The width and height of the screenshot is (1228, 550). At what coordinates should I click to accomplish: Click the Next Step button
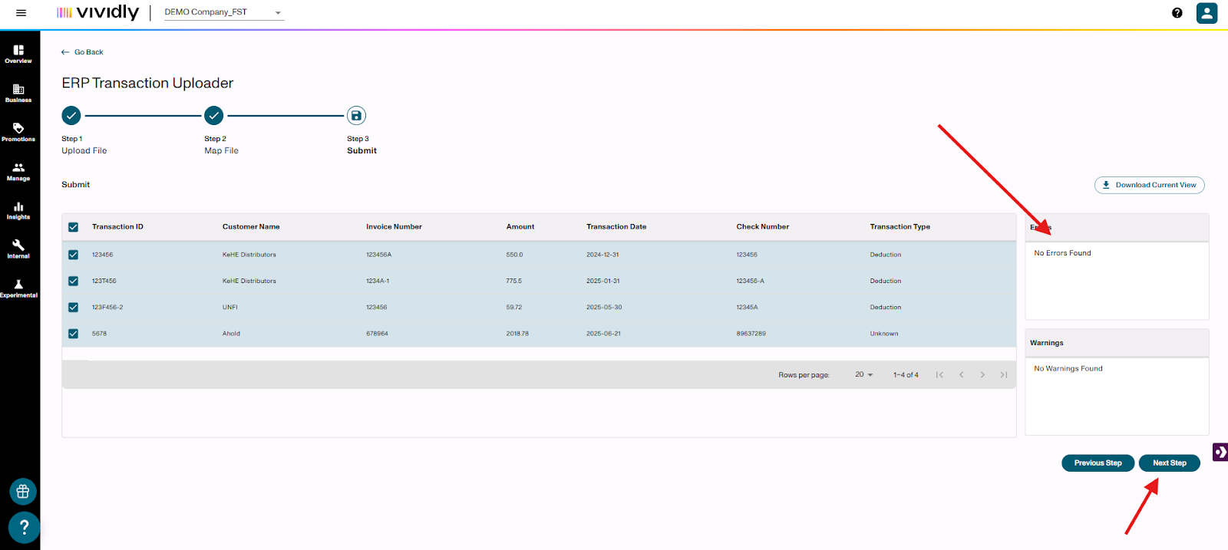pos(1169,463)
